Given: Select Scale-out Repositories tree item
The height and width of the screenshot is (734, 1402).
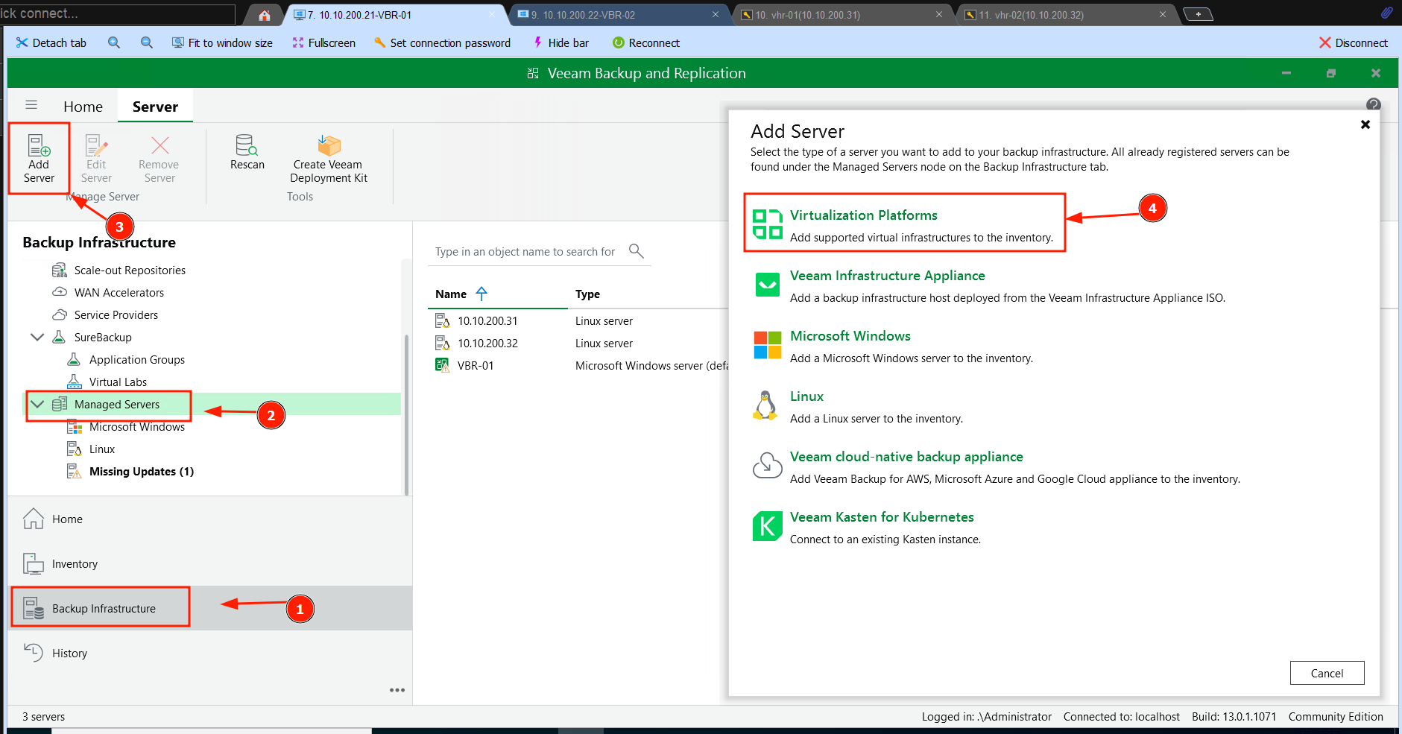Looking at the screenshot, I should 130,270.
